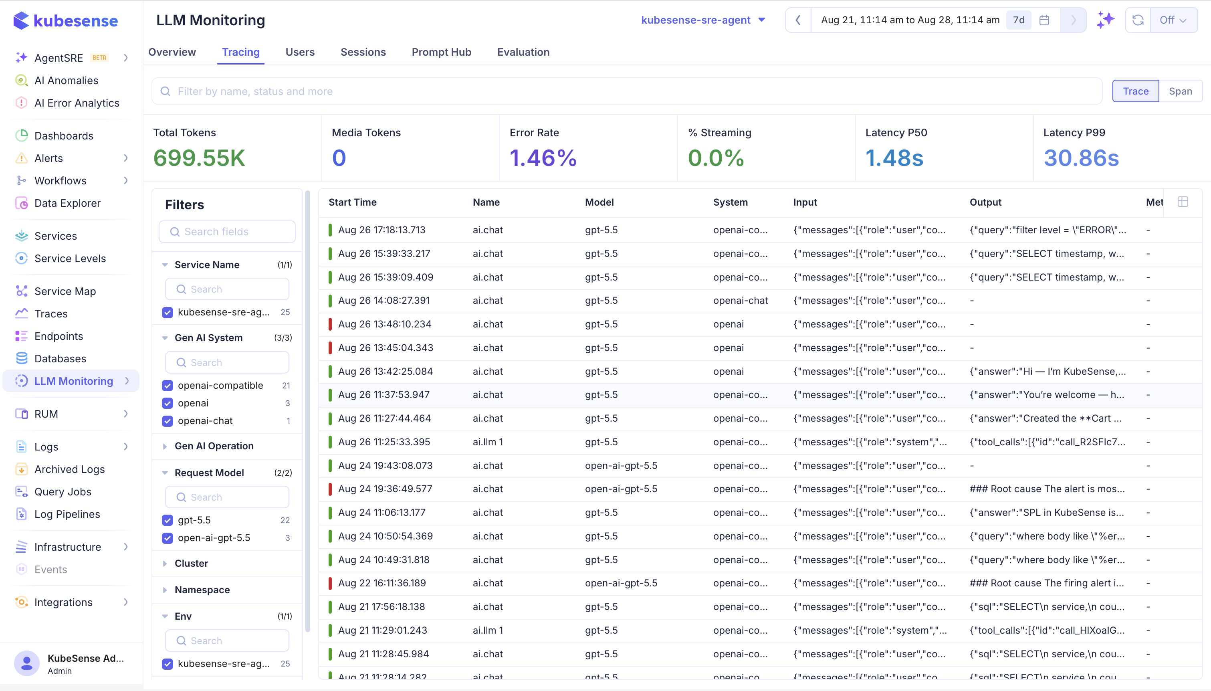Open the Prompt Hub tab
The height and width of the screenshot is (691, 1211).
tap(441, 52)
